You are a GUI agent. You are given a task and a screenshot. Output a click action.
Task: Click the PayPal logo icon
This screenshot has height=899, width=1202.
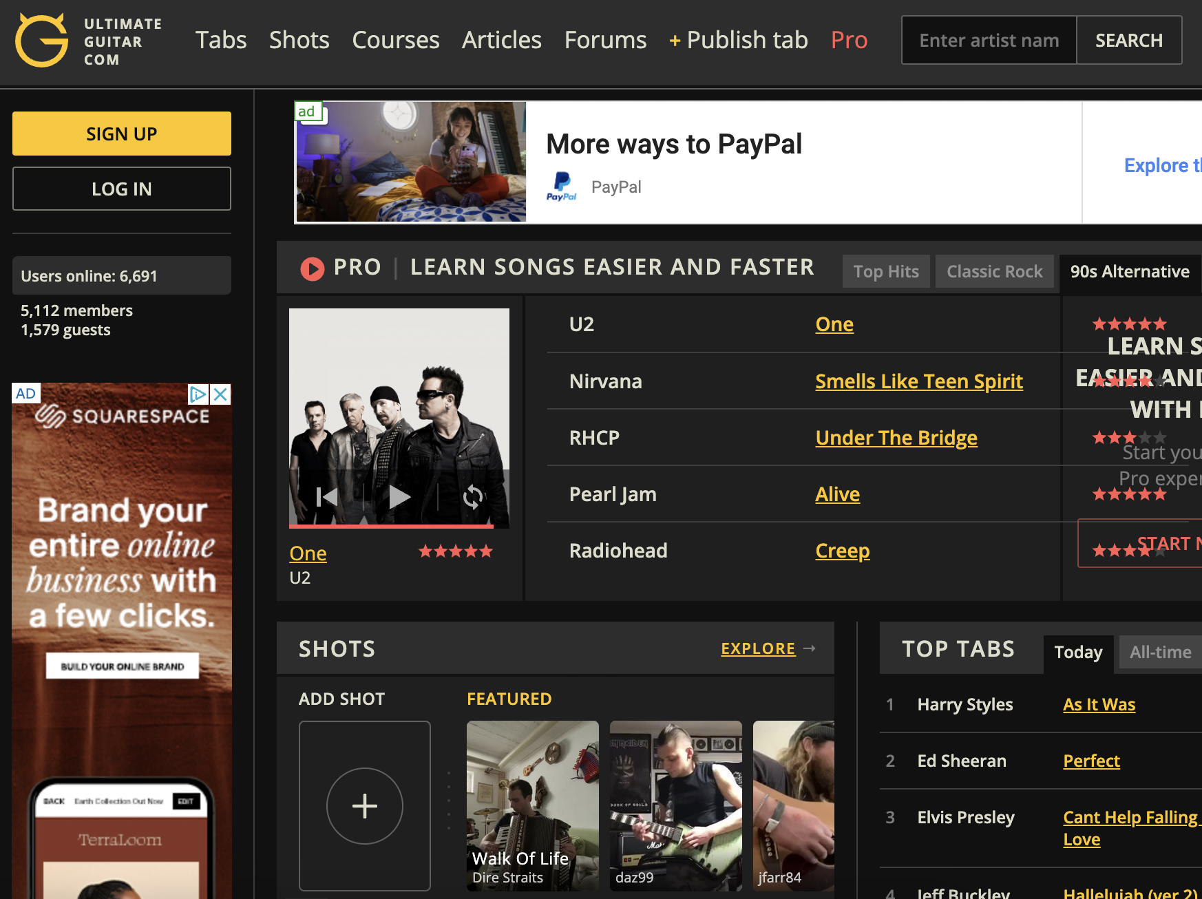click(562, 187)
